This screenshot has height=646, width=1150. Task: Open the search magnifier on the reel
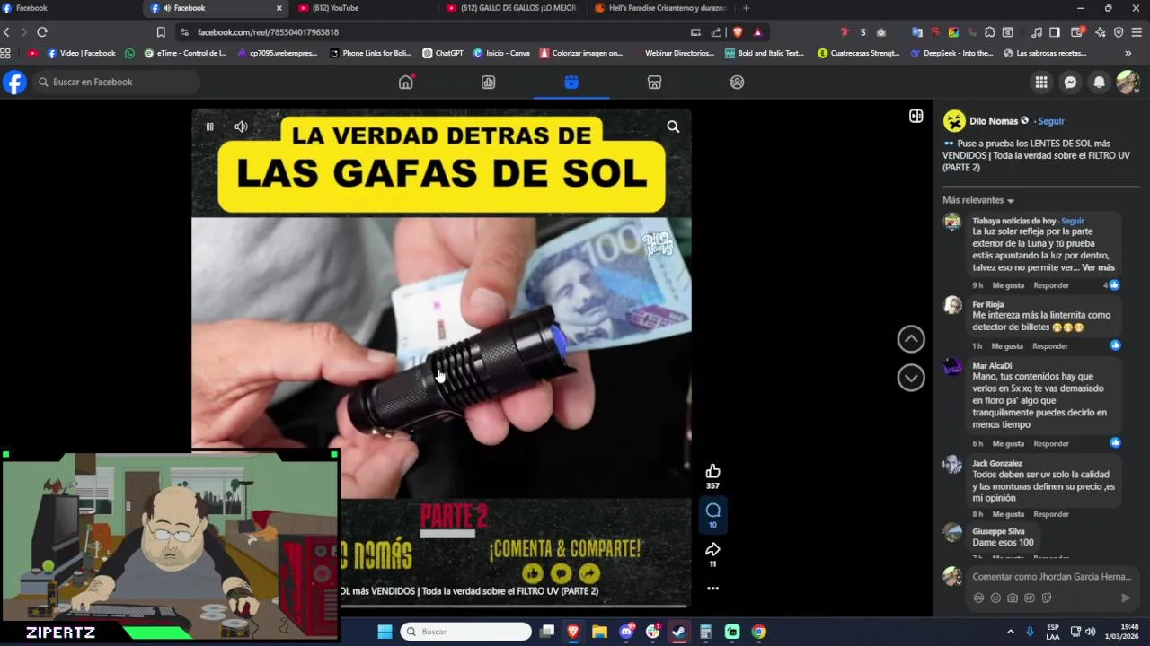click(x=673, y=127)
